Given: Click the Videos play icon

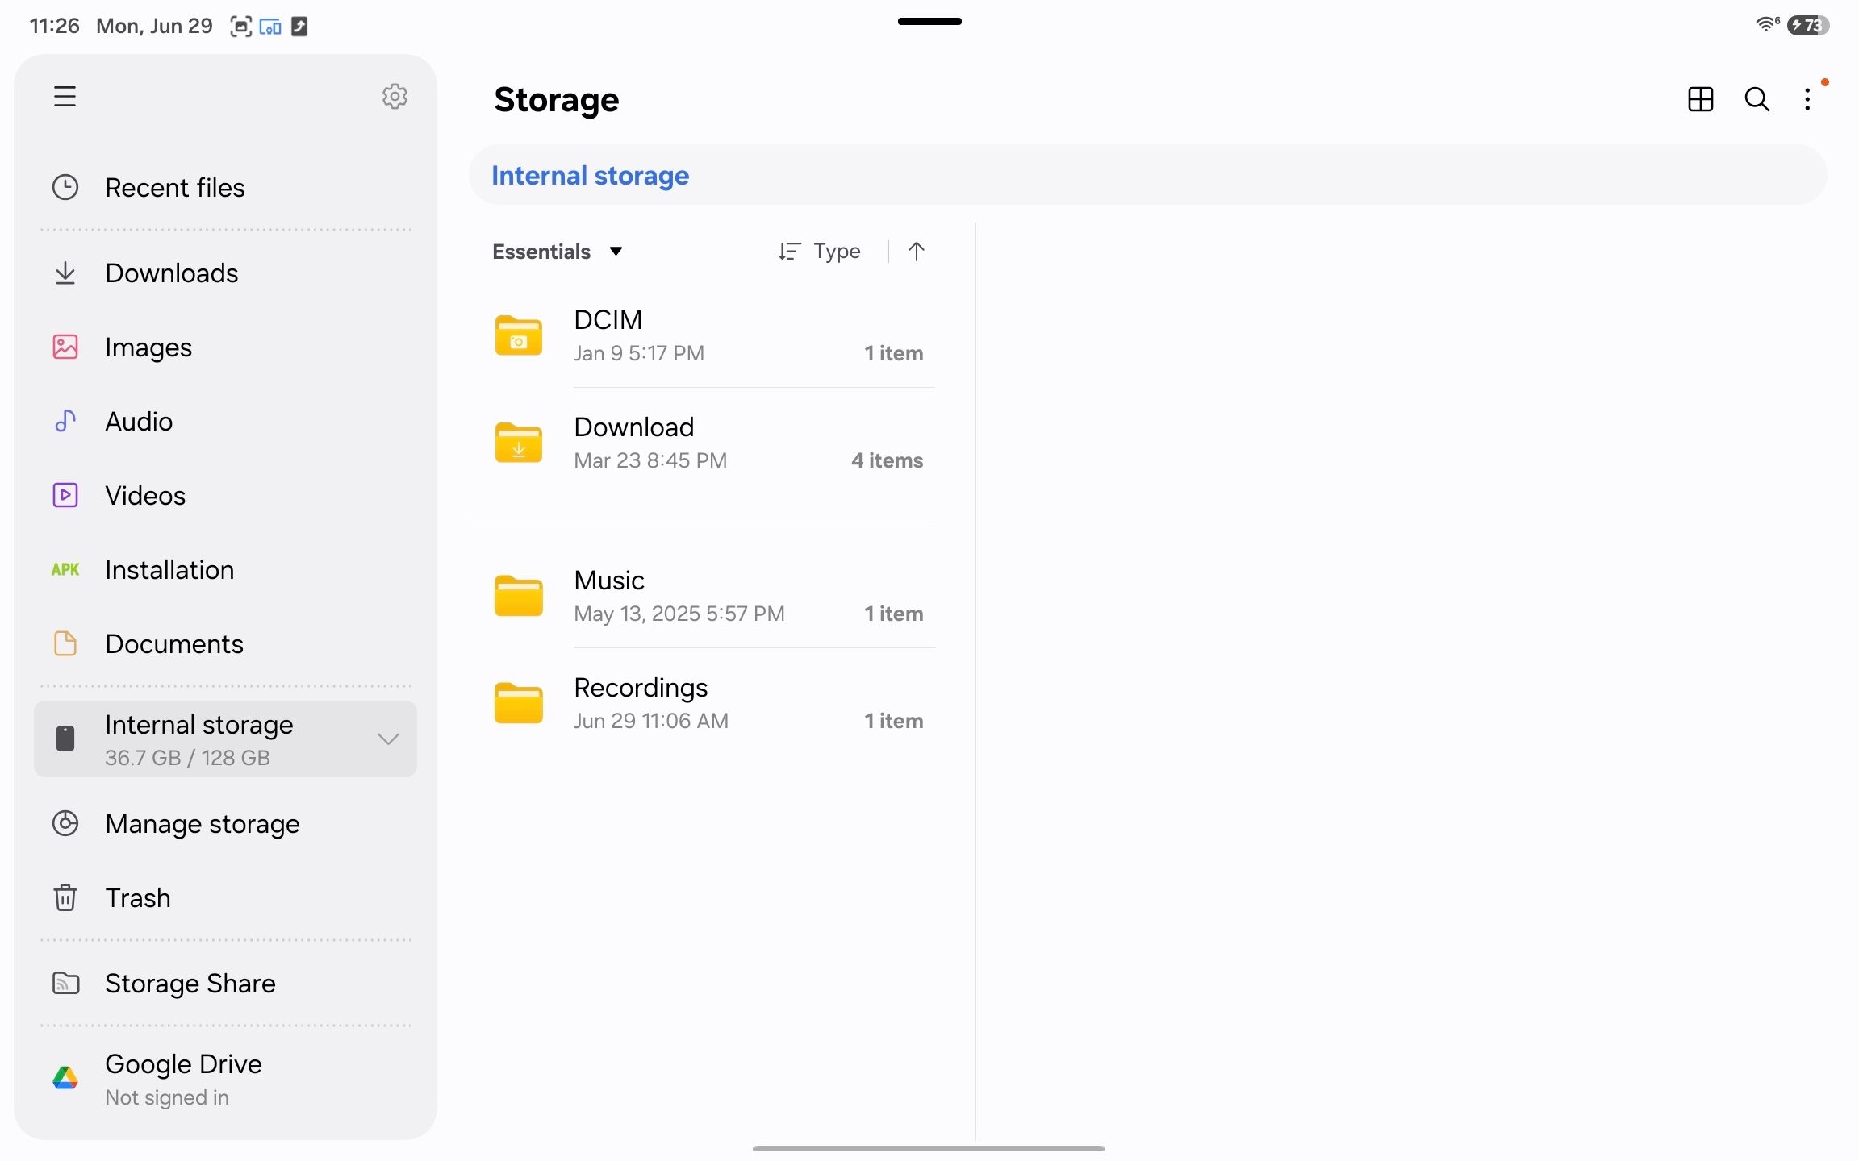Looking at the screenshot, I should point(65,495).
